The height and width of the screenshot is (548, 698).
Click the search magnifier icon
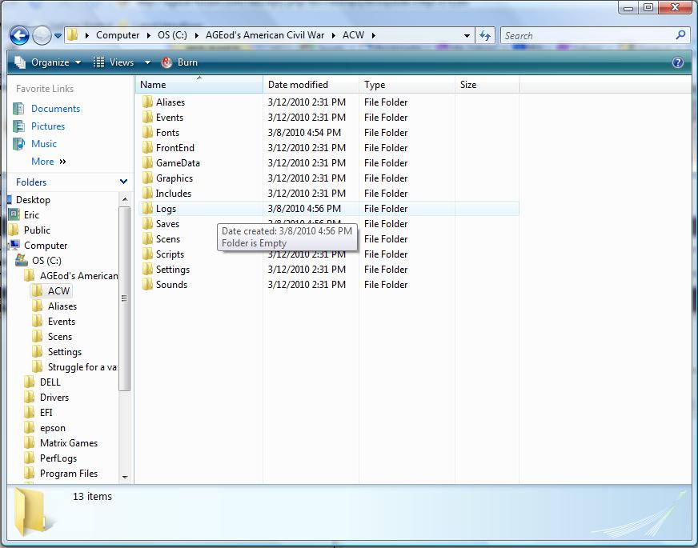[x=681, y=35]
